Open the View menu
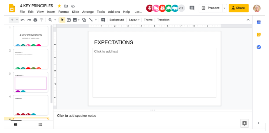 click(x=40, y=12)
